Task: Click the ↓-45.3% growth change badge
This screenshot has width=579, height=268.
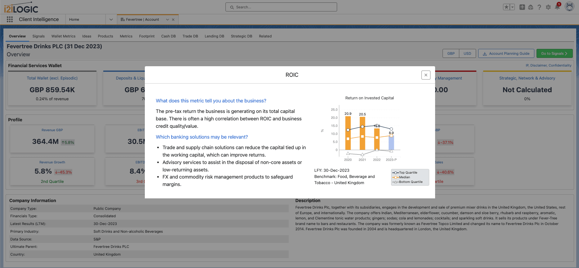Action: coord(63,172)
